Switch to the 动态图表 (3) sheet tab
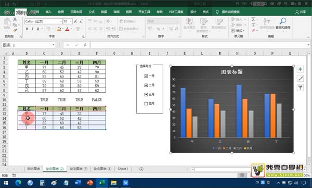Viewport: 312px width, 188px height. click(79, 169)
